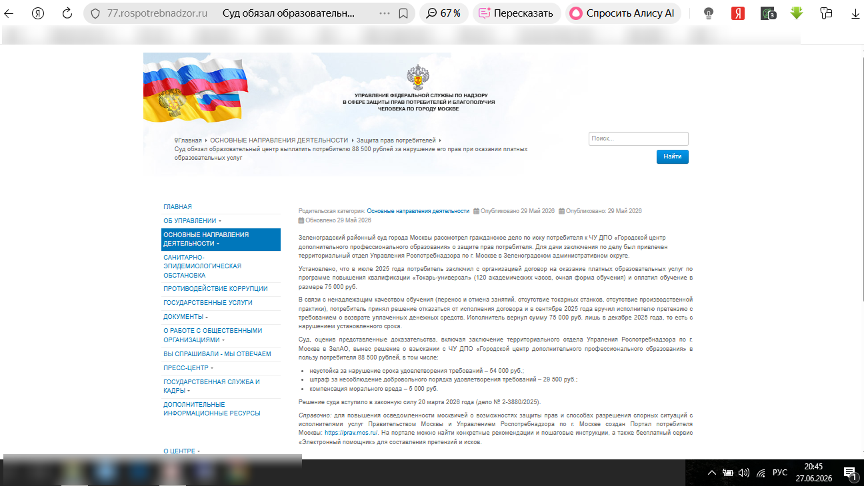This screenshot has height=486, width=864.
Task: Open Основные направления деятельности category link
Action: tap(418, 211)
